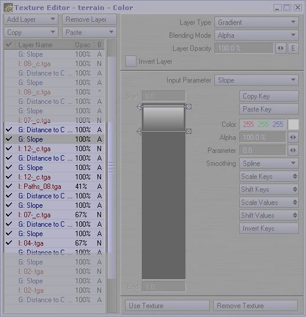Open the Copy menu button
Viewport: 306px width, 317px height.
[31, 32]
